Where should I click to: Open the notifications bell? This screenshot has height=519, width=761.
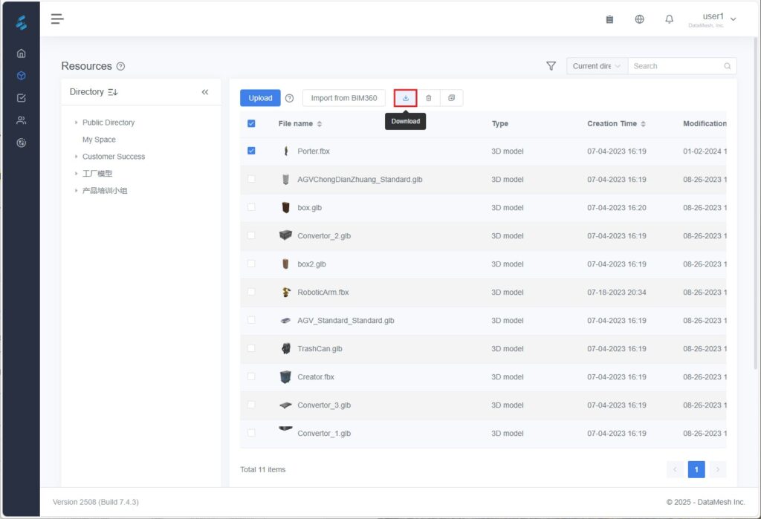670,19
